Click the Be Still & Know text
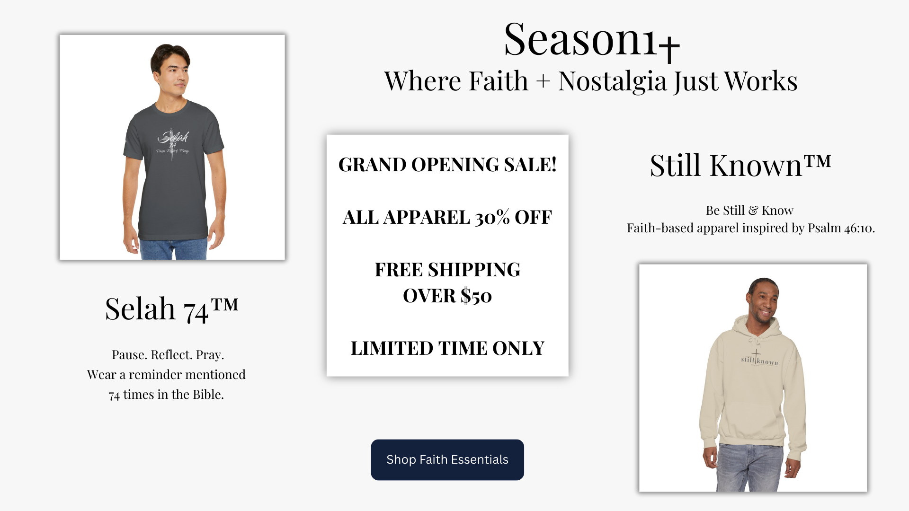909x511 pixels. coord(749,211)
